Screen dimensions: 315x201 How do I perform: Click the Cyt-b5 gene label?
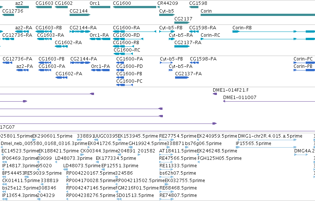[167, 11]
